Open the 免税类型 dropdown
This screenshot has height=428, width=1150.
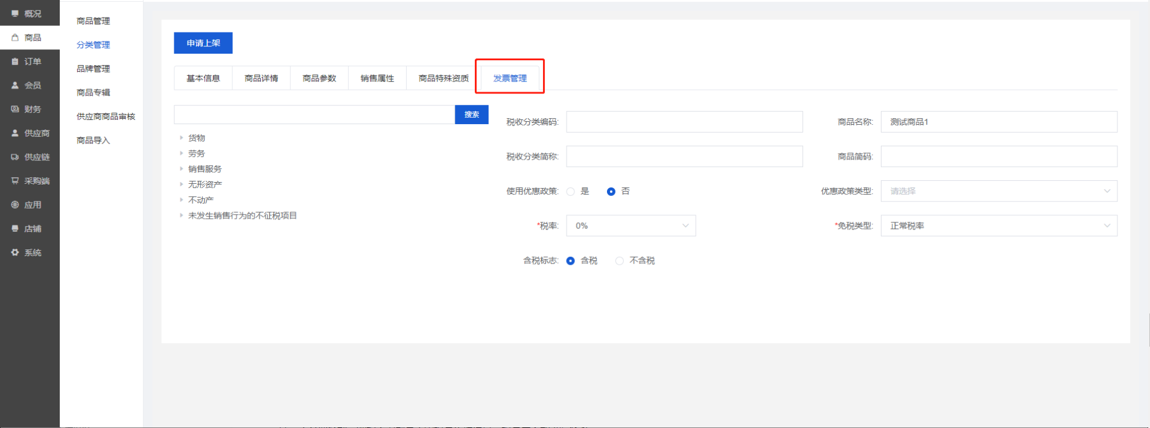click(x=999, y=226)
